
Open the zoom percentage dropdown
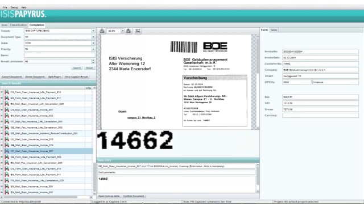click(x=122, y=31)
